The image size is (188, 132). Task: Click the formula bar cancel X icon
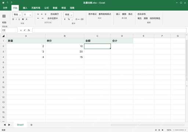[x=21, y=30]
